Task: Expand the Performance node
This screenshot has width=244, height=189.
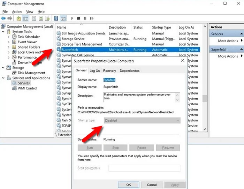Action: [x=9, y=58]
